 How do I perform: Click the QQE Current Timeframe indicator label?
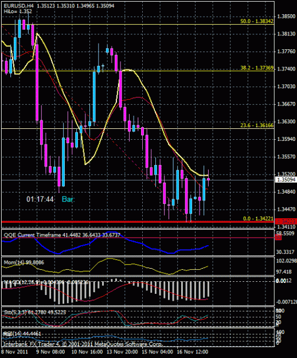pyautogui.click(x=62, y=235)
